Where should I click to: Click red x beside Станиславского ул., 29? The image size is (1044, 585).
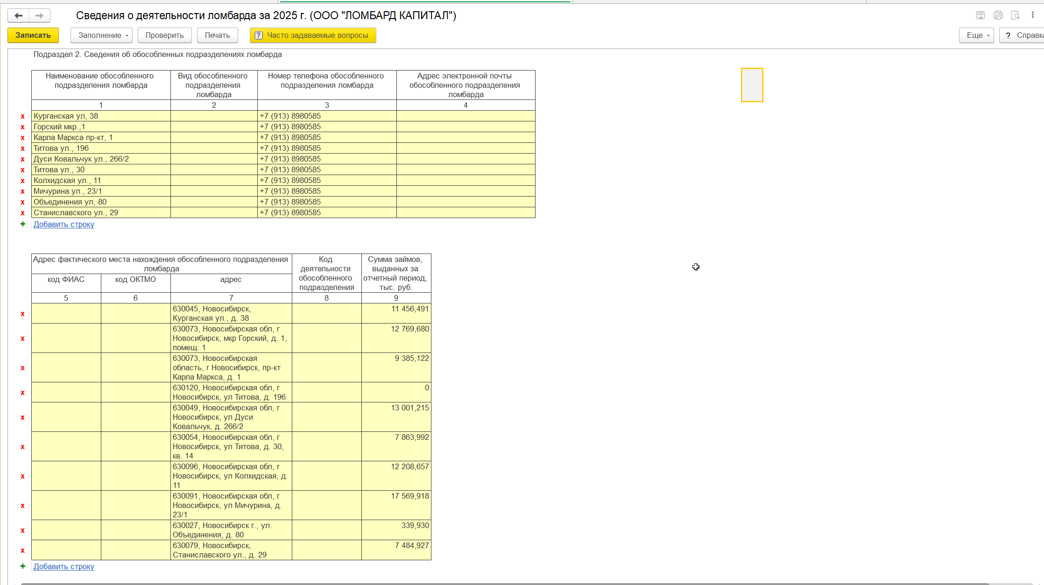(22, 213)
